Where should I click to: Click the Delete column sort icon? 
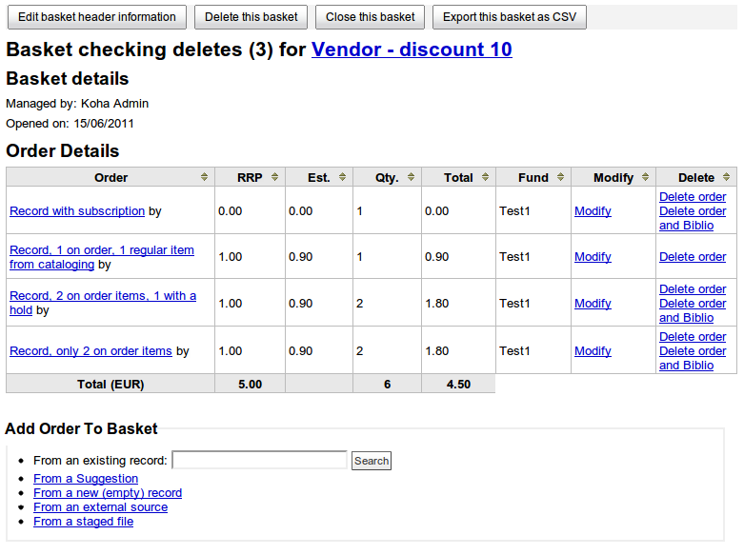[x=727, y=177]
